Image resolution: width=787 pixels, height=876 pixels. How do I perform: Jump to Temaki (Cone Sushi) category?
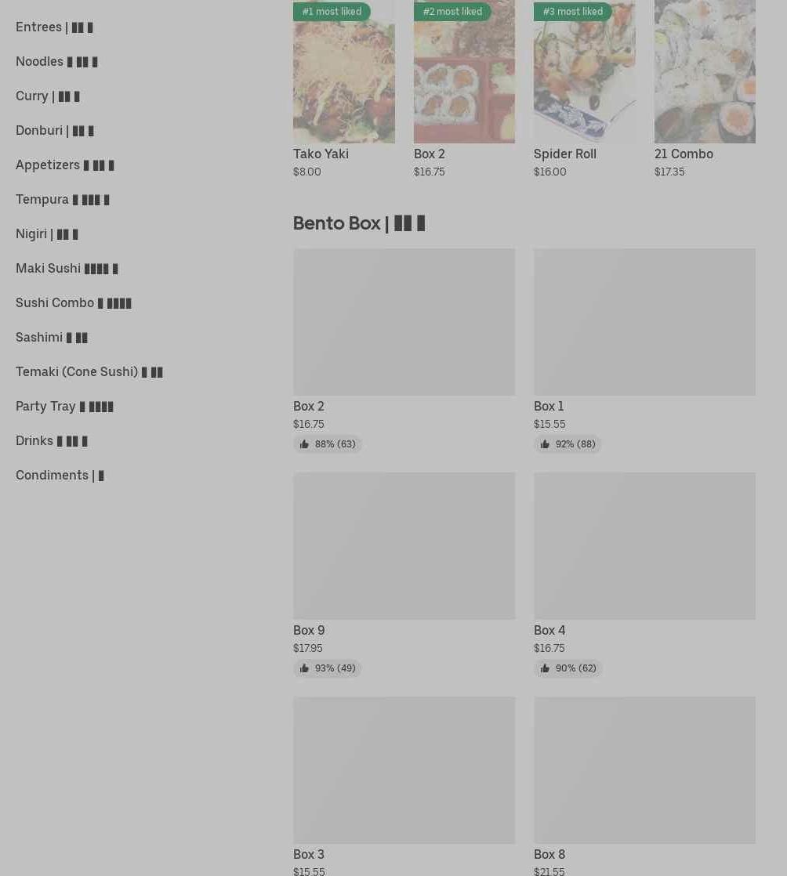point(89,371)
